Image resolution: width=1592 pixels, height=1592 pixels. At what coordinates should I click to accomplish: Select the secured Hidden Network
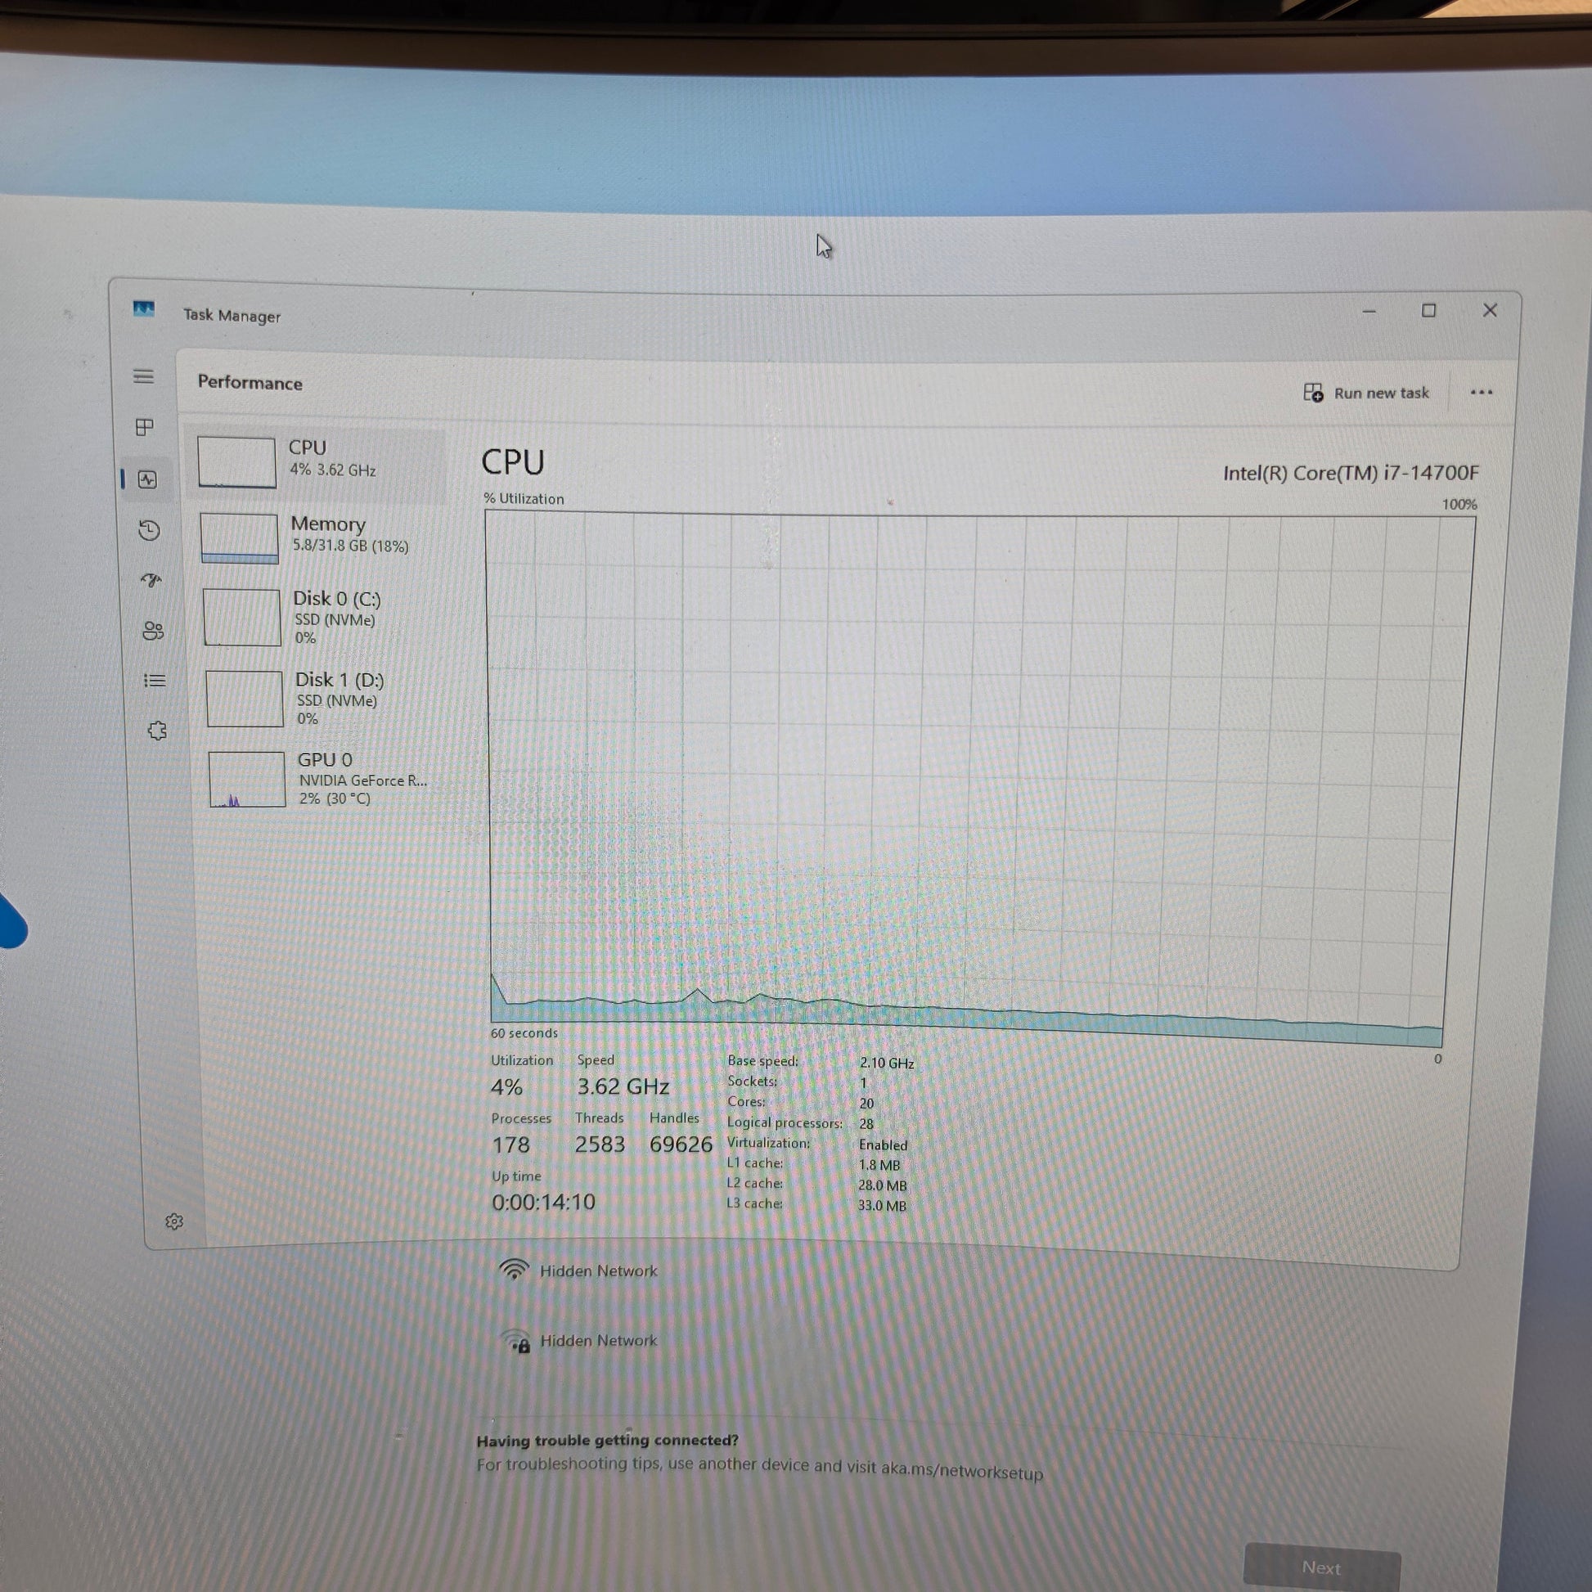click(x=597, y=1341)
